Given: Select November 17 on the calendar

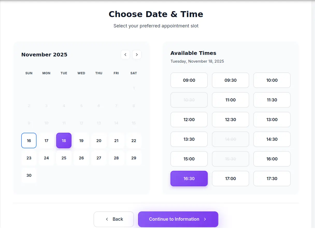Looking at the screenshot, I should [46, 141].
